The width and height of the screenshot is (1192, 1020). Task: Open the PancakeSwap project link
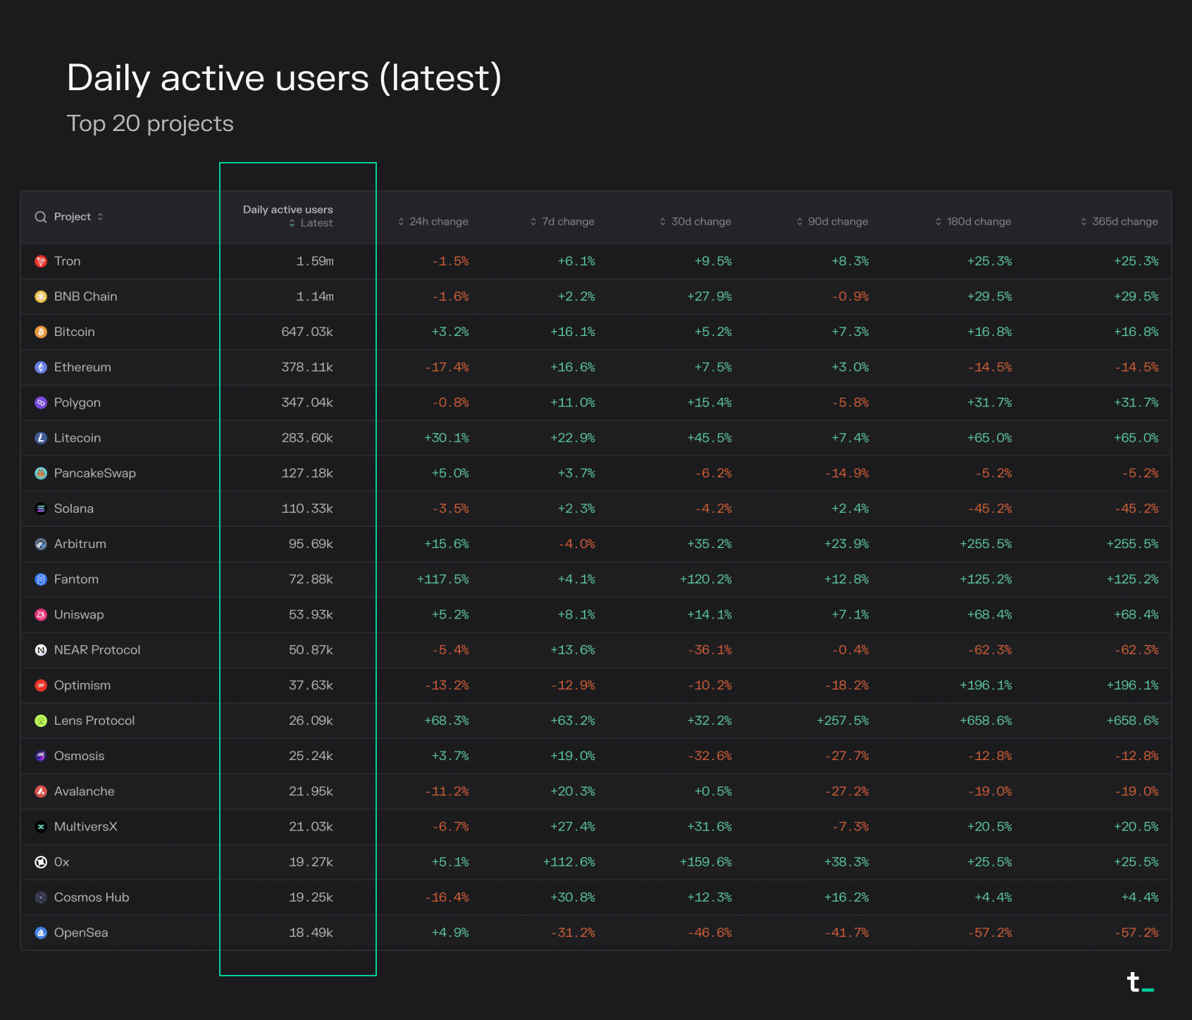click(x=95, y=473)
